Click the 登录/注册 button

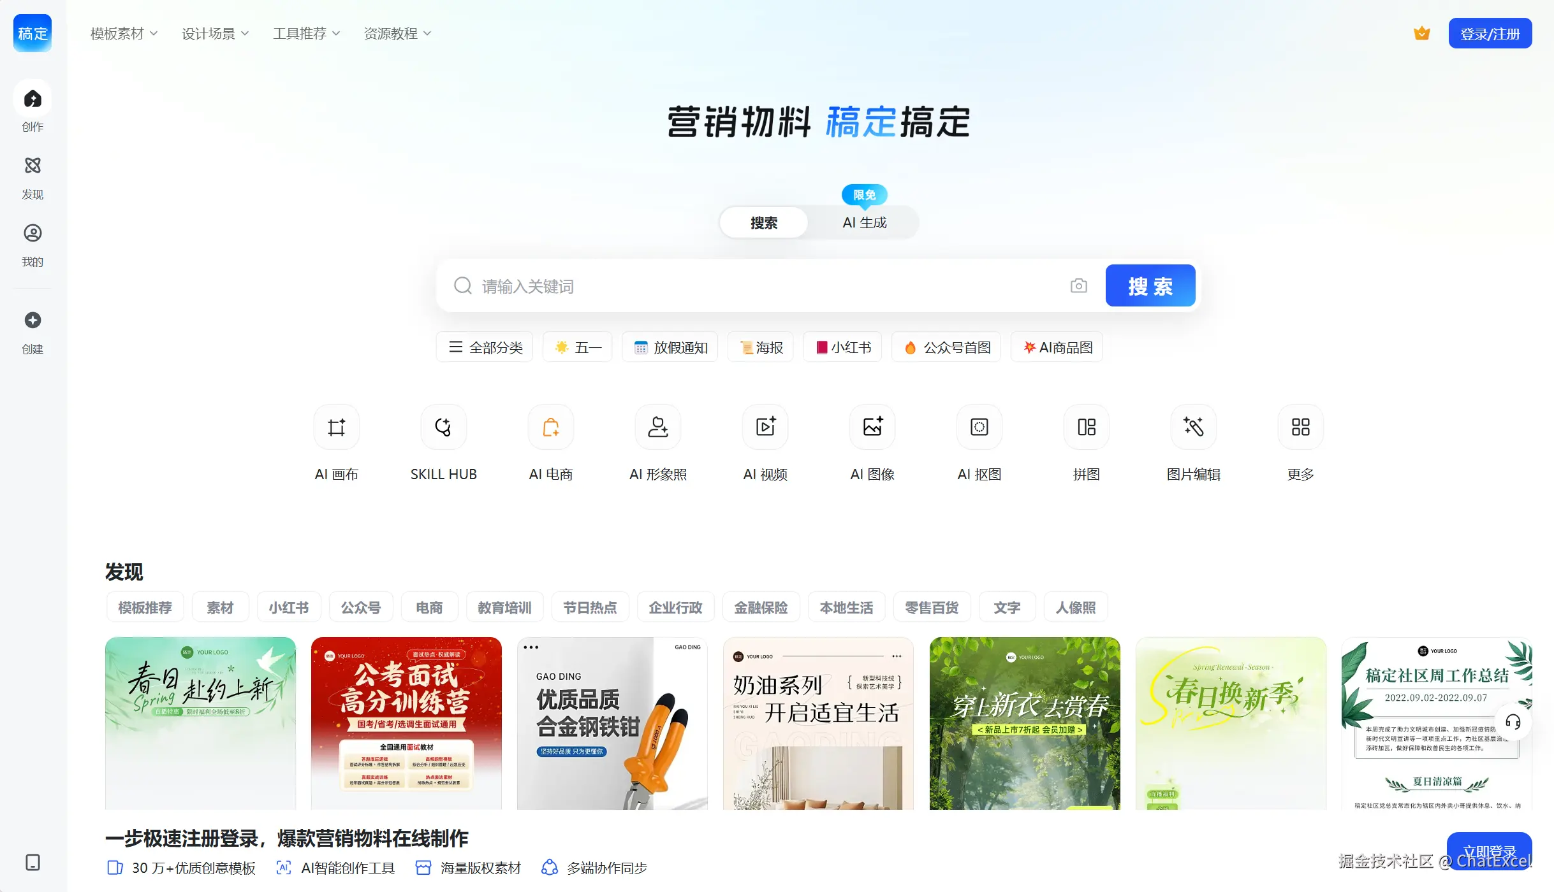pyautogui.click(x=1490, y=33)
